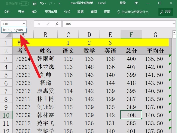The image size is (177, 133).
Task: Select column B header
Action: pos(45,34)
